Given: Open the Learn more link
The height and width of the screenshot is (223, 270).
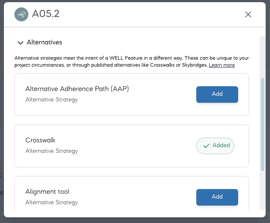Looking at the screenshot, I should (222, 65).
